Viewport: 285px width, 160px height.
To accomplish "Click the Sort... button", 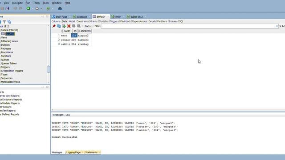I will click(x=88, y=26).
